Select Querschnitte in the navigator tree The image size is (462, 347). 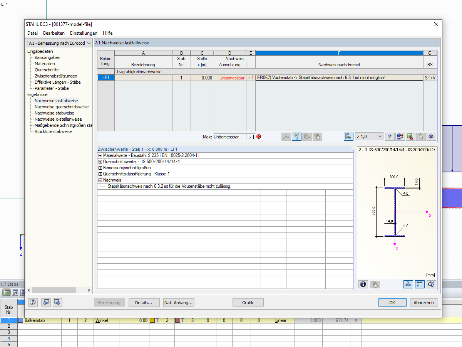47,70
